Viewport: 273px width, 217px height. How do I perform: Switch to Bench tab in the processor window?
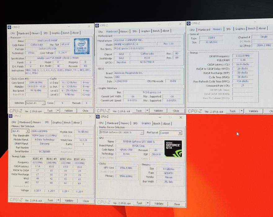[x=66, y=33]
